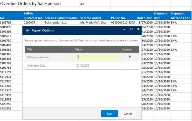Select the Mr. Mark McArthur cell

(x=95, y=23)
